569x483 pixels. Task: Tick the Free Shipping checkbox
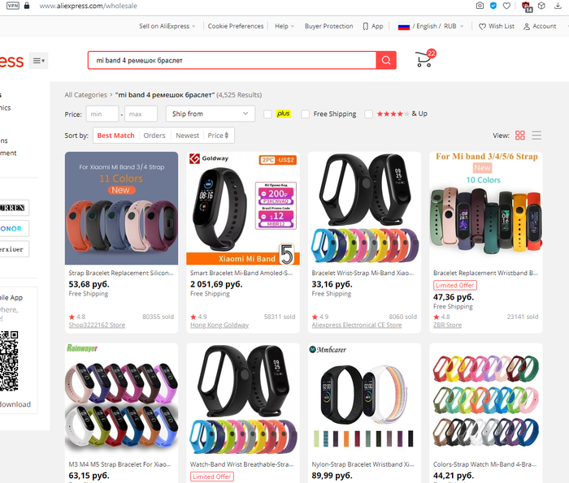coord(306,114)
